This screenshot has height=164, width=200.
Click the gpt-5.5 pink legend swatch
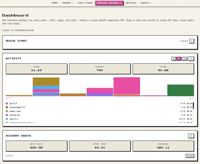click(x=7, y=104)
